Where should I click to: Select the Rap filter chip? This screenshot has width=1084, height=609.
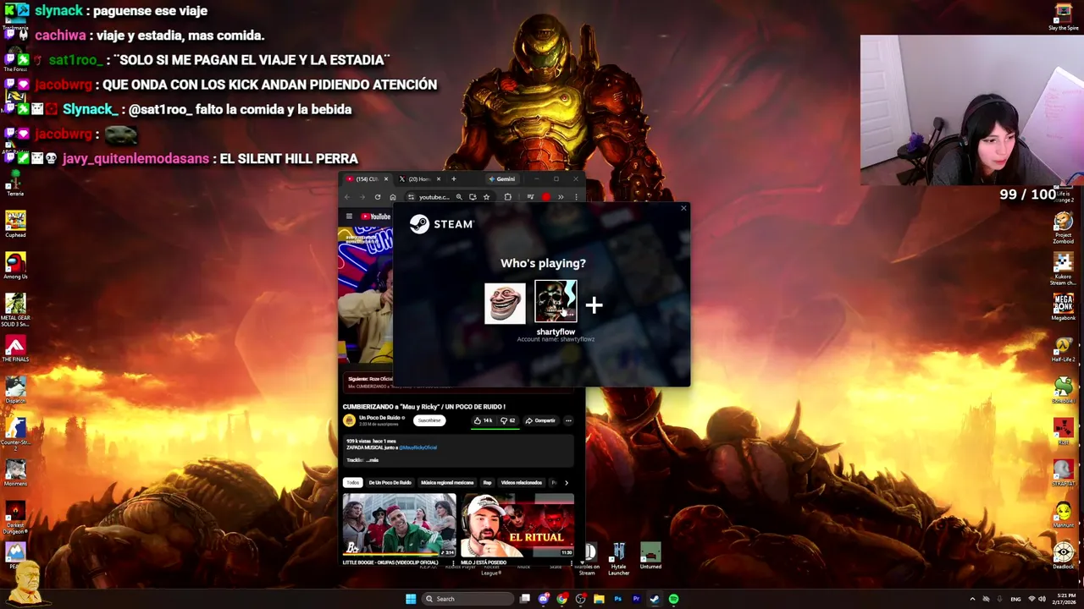coord(487,482)
